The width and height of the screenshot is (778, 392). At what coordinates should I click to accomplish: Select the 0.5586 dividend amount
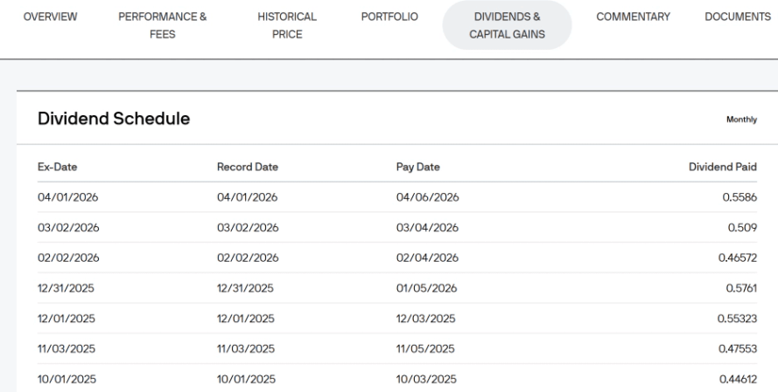739,197
